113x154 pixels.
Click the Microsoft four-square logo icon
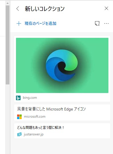19,117
